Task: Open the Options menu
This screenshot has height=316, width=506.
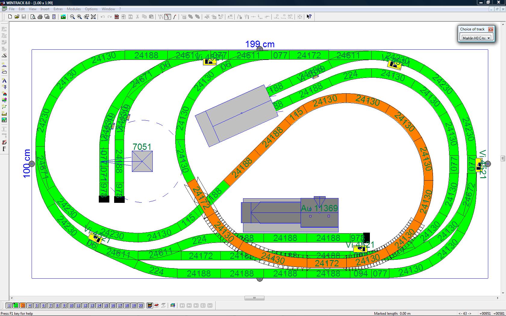Action: (91, 9)
